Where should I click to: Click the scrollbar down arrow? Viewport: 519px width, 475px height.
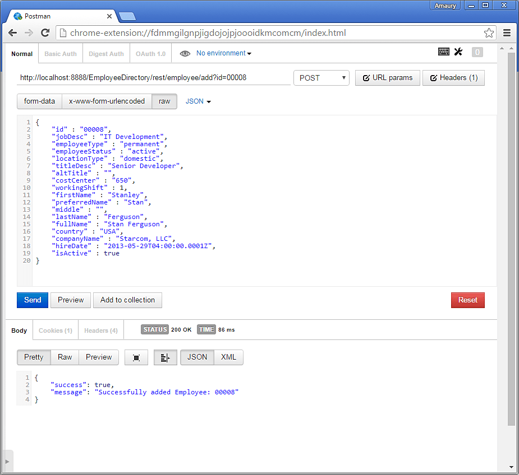click(511, 467)
